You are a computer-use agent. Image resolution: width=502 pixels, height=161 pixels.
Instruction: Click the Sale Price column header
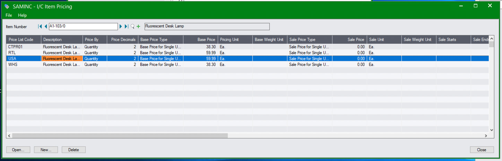[349, 40]
